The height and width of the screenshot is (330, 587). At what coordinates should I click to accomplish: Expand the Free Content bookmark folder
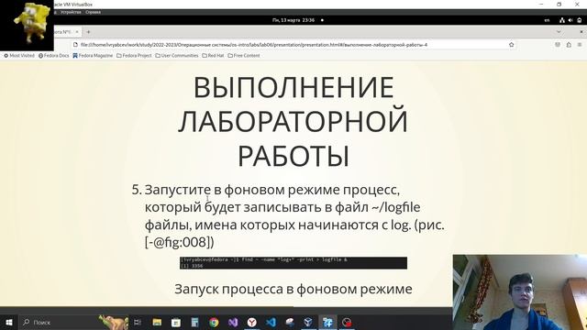[244, 55]
